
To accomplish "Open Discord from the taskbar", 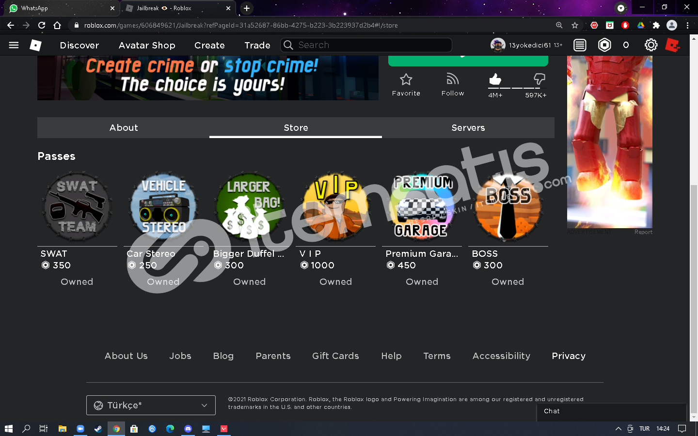I will click(x=188, y=429).
